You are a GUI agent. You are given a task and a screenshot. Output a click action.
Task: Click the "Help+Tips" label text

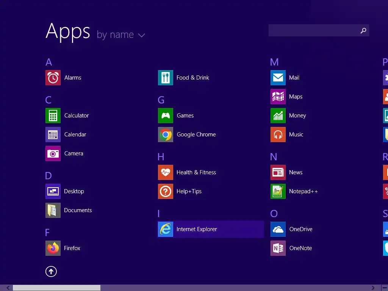[189, 191]
